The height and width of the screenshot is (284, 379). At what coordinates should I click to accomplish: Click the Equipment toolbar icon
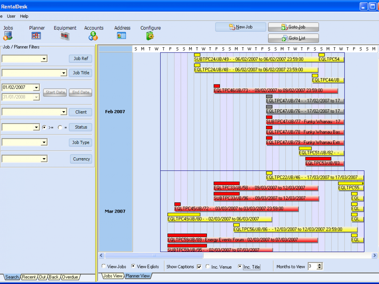point(65,36)
